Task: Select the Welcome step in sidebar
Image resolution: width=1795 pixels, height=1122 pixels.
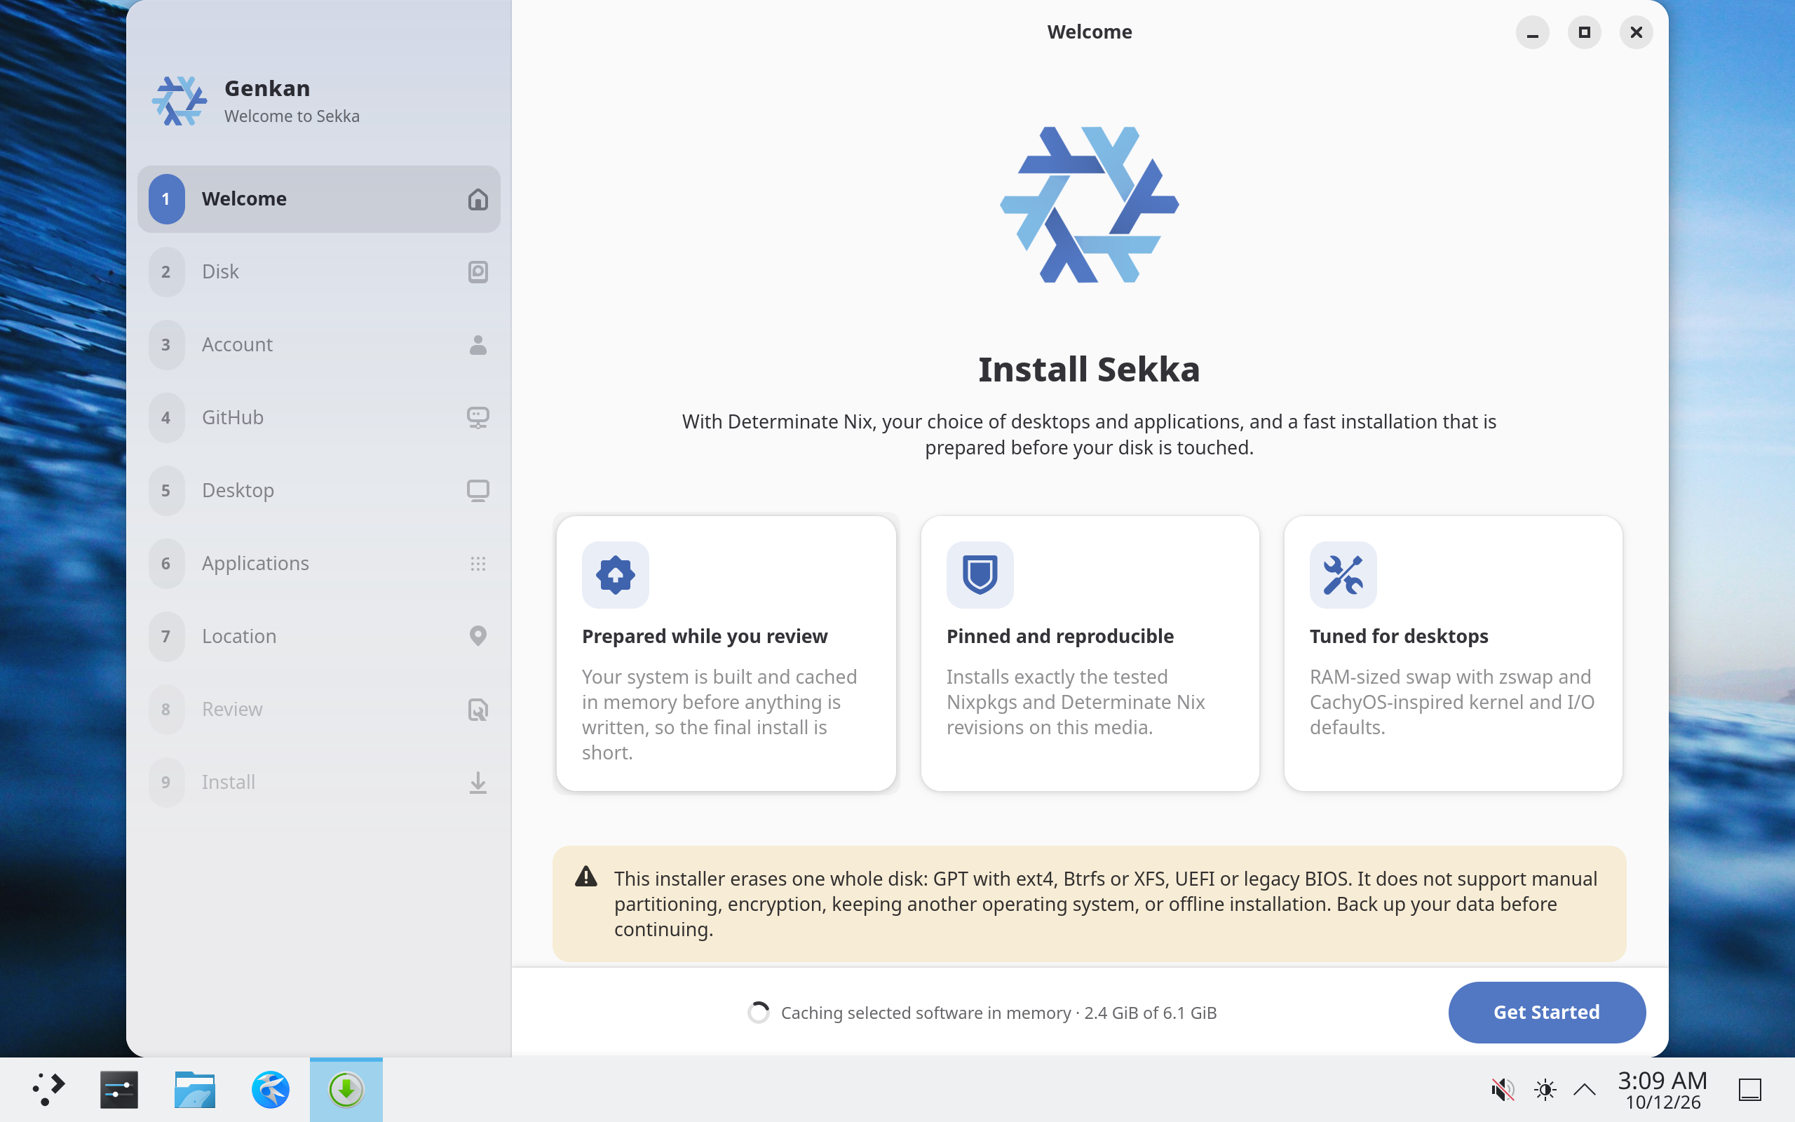Action: [318, 199]
